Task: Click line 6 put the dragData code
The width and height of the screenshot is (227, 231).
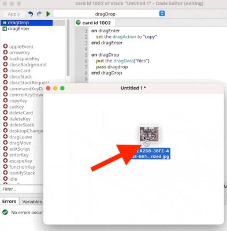Action: pos(122,61)
